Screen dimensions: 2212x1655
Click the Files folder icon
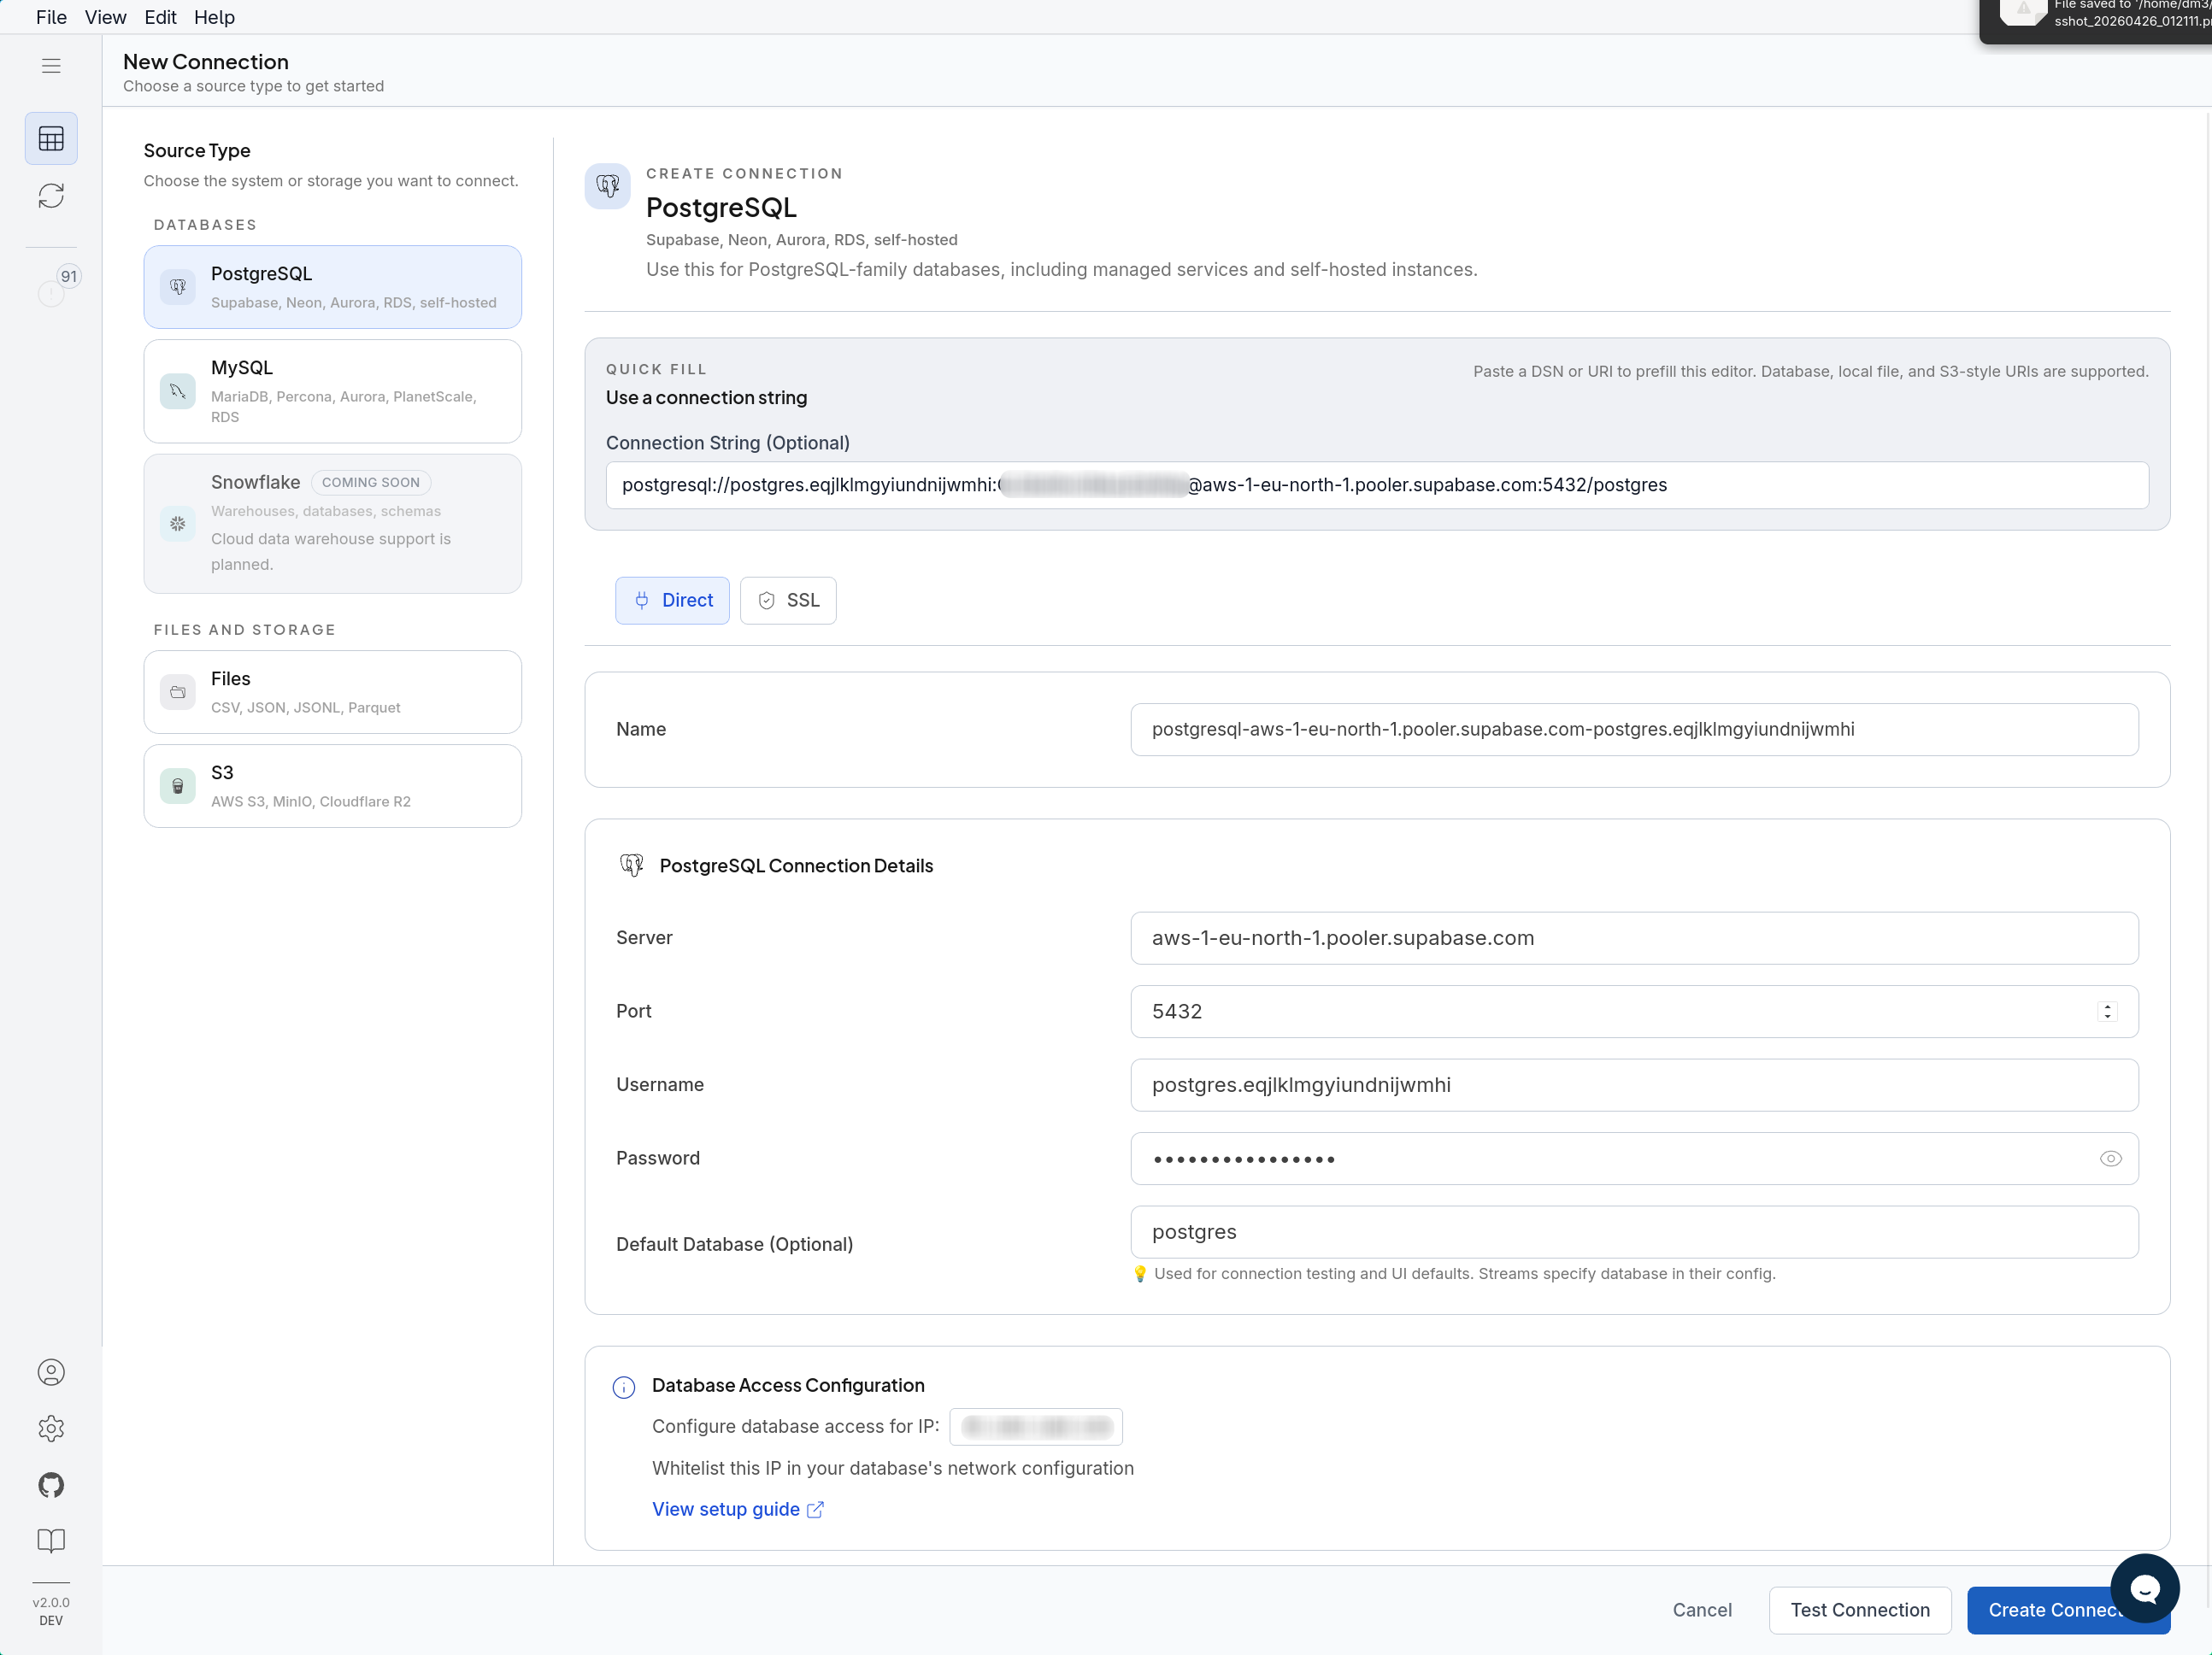177,691
